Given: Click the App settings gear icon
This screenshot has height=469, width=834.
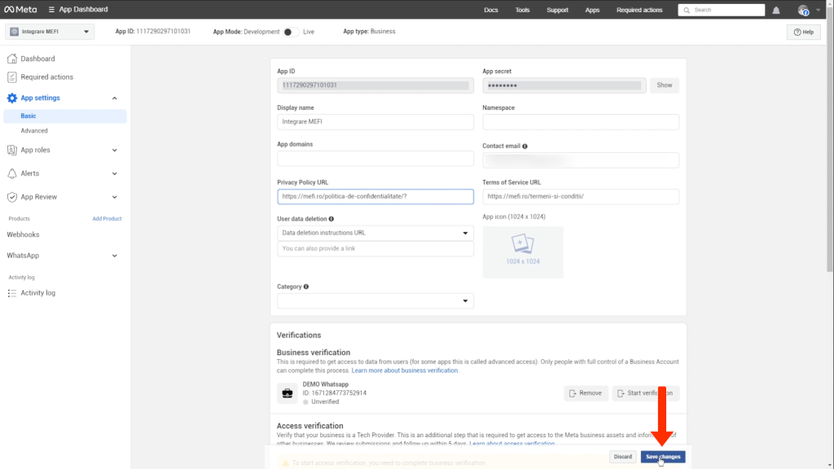Looking at the screenshot, I should tap(11, 98).
